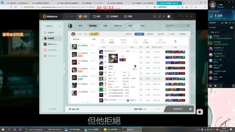The image size is (235, 132).
Task: Click the new folder icon in friends list
Action: pyautogui.click(x=226, y=23)
